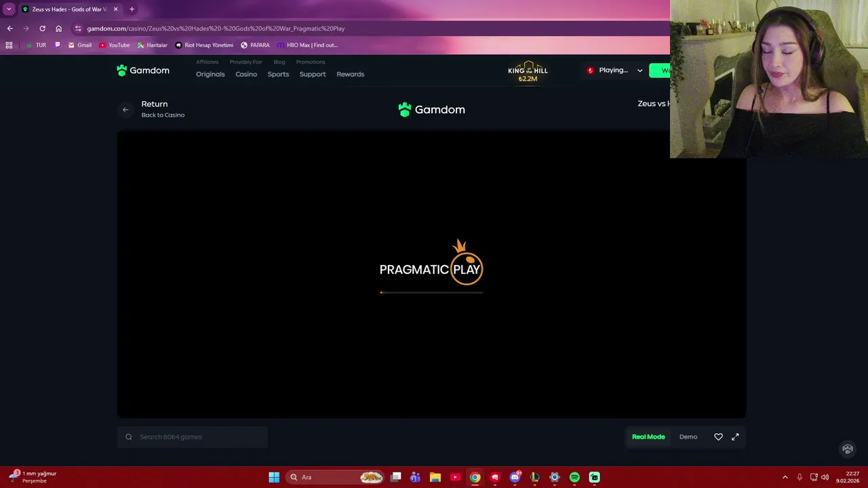Image resolution: width=868 pixels, height=488 pixels.
Task: Open the Riot Client taskbar icon
Action: (x=495, y=477)
